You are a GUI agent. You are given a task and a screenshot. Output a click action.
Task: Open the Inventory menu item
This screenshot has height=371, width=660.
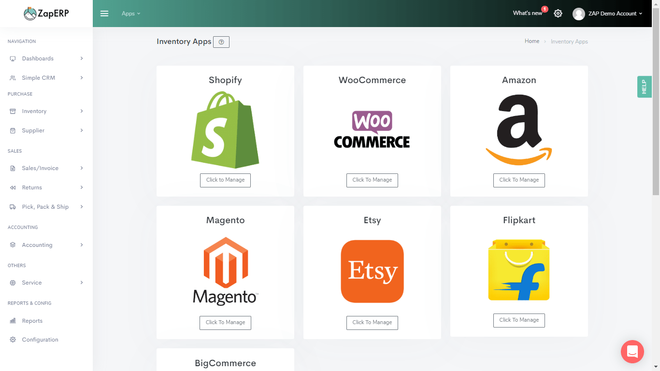46,111
